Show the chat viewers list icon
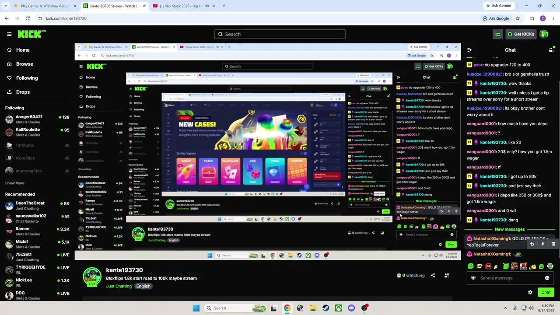 [551, 50]
